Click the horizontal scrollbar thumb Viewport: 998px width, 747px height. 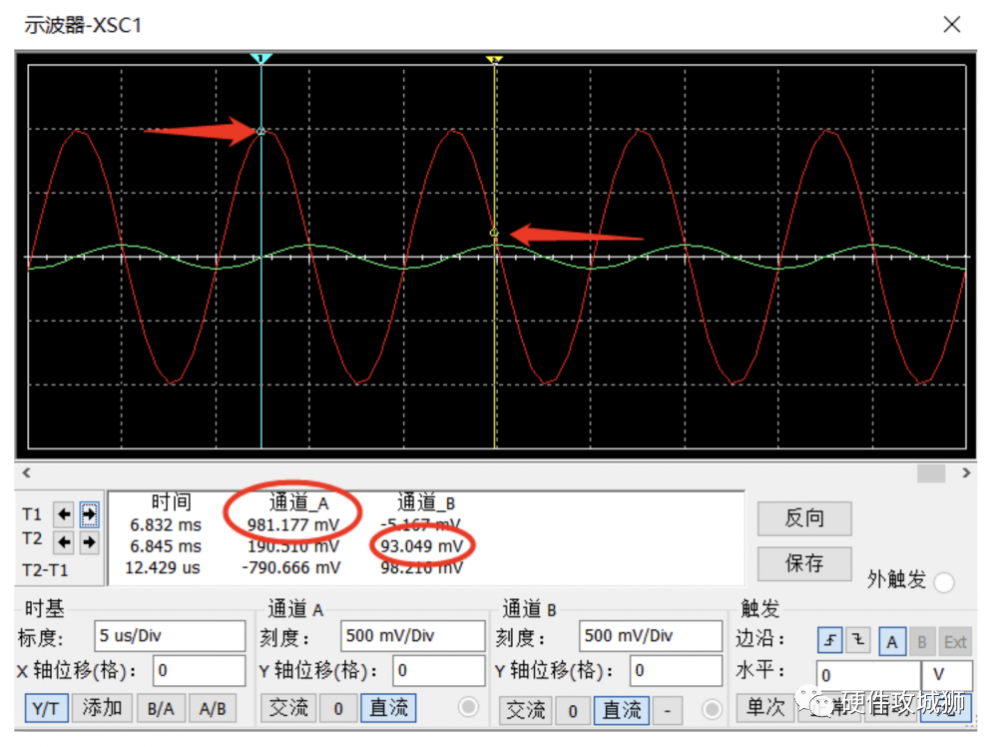(x=930, y=473)
